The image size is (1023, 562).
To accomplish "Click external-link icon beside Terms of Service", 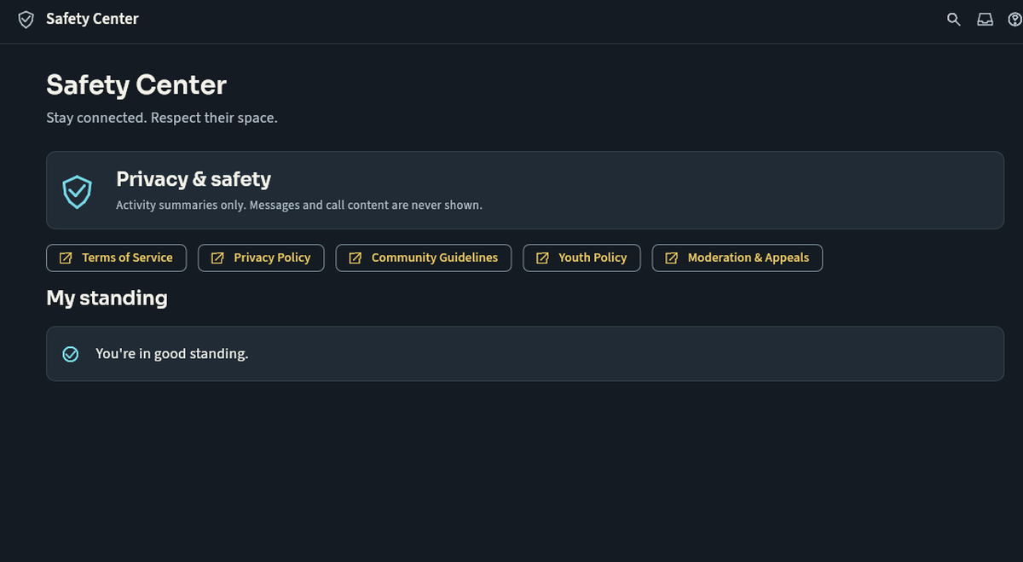I will pyautogui.click(x=65, y=258).
